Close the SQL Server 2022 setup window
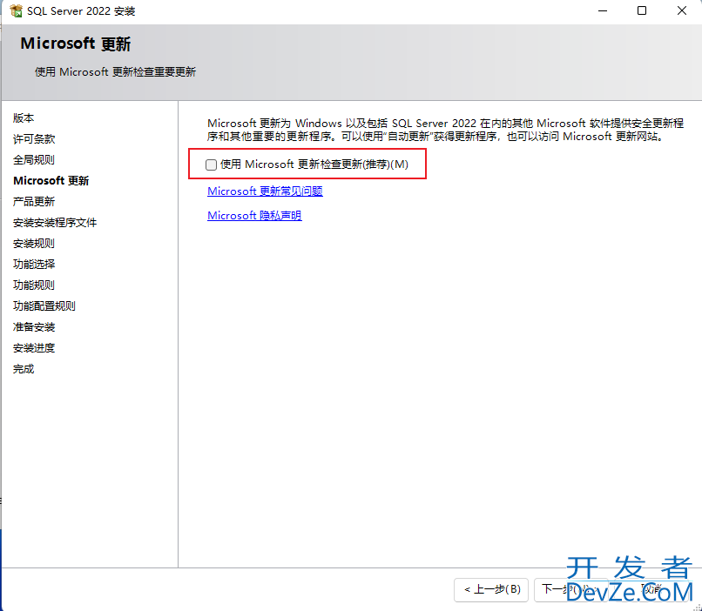Image resolution: width=702 pixels, height=611 pixels. 682,10
